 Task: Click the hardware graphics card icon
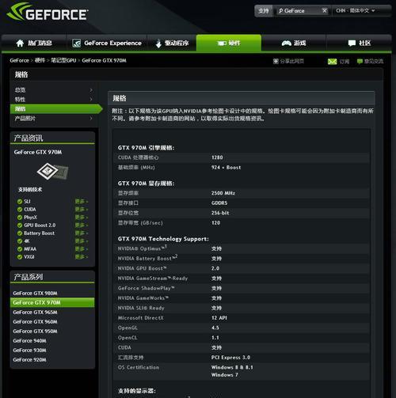(x=222, y=43)
